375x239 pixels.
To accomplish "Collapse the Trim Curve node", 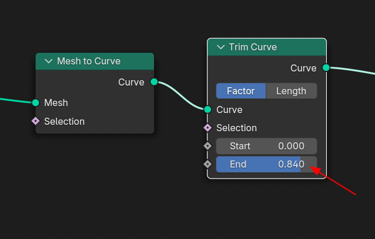I will point(221,47).
